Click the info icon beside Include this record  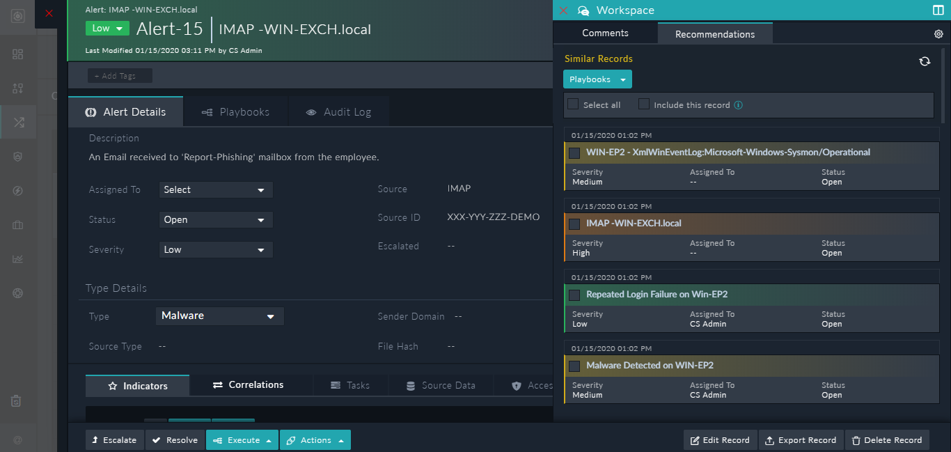pyautogui.click(x=739, y=105)
